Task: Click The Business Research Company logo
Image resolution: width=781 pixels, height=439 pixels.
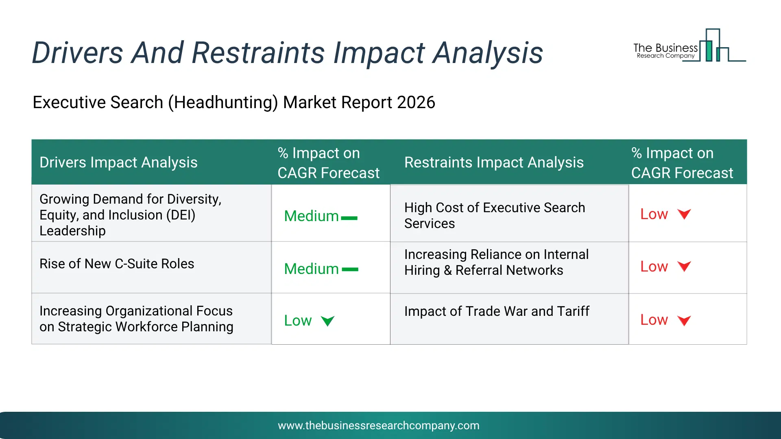Action: [689, 46]
